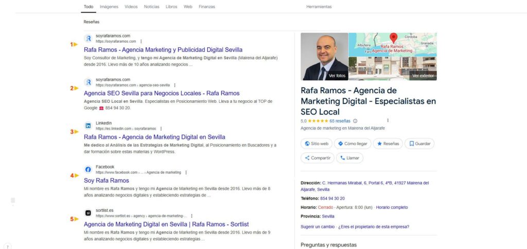The height and width of the screenshot is (249, 527).
Task: Open the three-dot menu for the agencia-seo-sevilla result
Action: pos(174,85)
